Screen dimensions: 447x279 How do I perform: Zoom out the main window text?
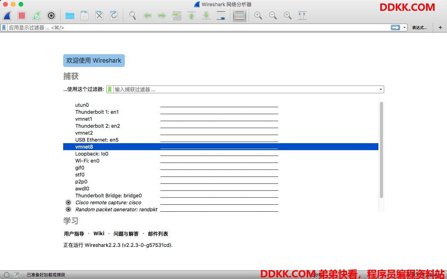[273, 15]
